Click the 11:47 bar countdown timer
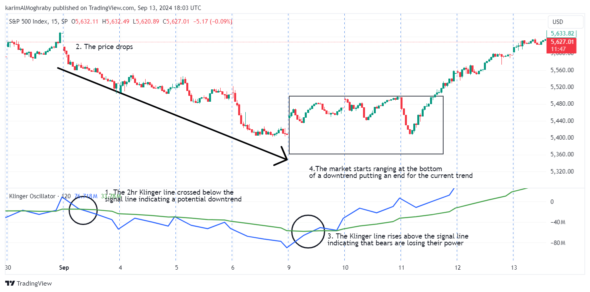Screen dimensions: 590x292 click(558, 49)
